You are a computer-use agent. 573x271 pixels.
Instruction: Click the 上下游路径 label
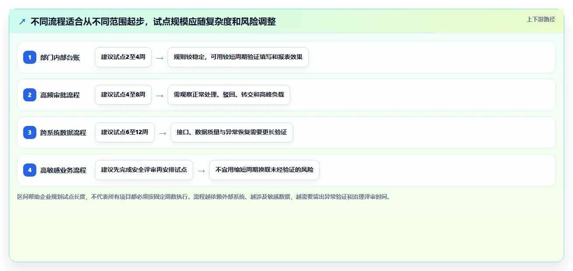click(541, 19)
